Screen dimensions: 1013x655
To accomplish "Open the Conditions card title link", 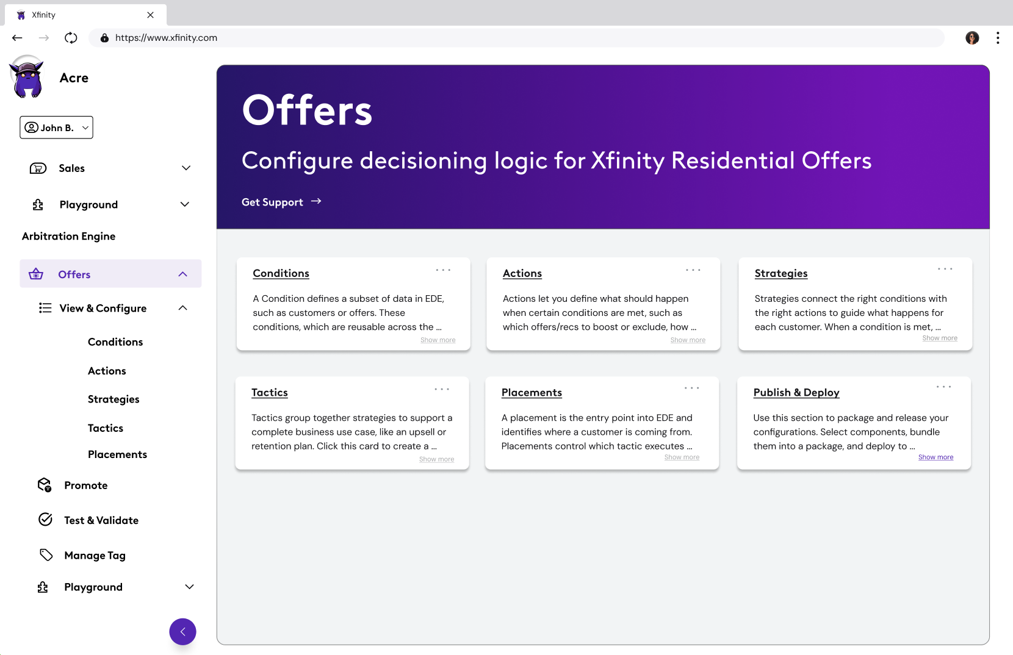I will point(281,273).
